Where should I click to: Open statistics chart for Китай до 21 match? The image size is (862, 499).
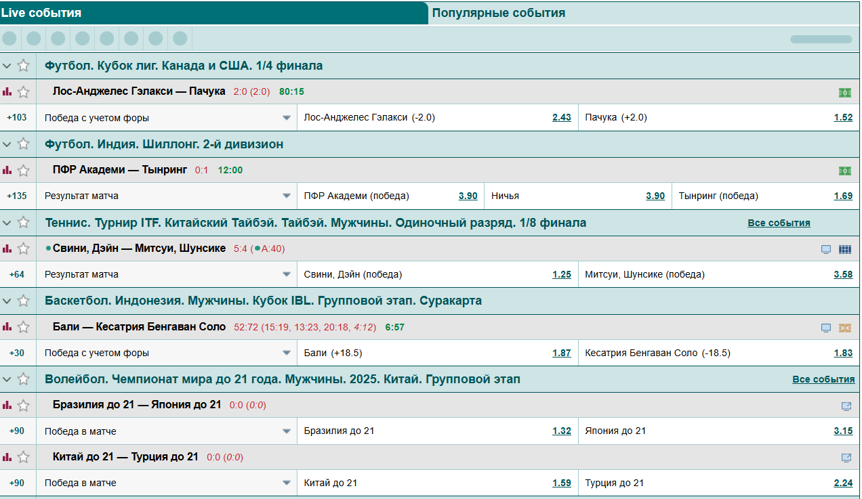point(7,457)
